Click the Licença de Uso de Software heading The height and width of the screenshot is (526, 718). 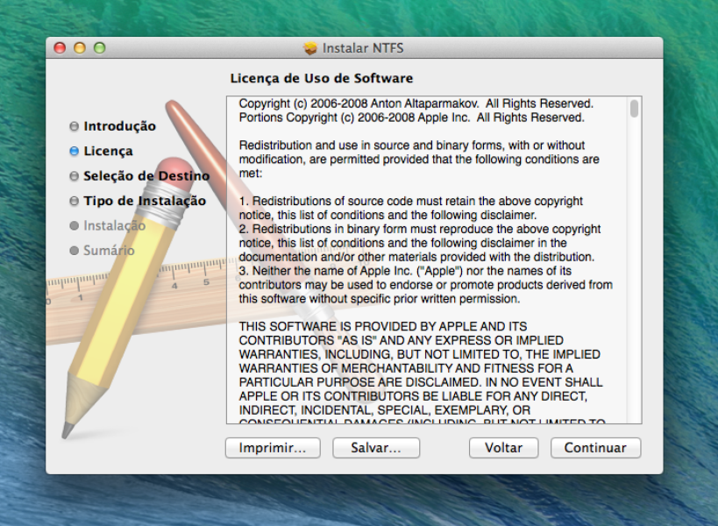pos(322,78)
